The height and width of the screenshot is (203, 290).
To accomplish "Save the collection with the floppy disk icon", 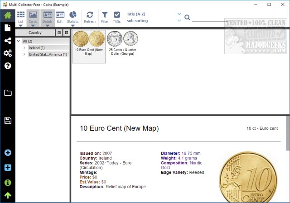I will (x=8, y=121).
